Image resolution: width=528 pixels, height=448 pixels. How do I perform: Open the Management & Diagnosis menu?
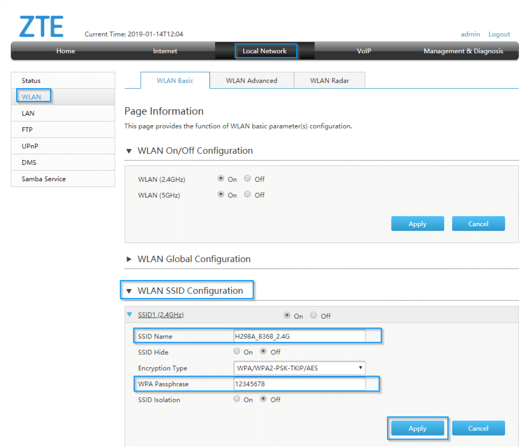463,51
